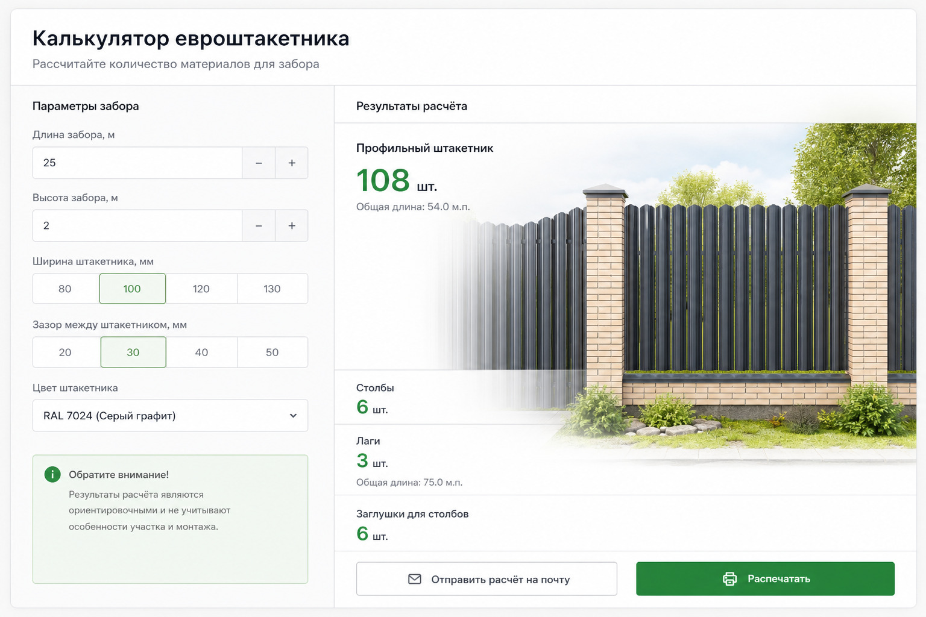
Task: Increase fence length with plus button
Action: 292,163
